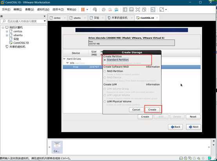Click the library search input field
Image resolution: width=217 pixels, height=161 pixels.
pyautogui.click(x=22, y=21)
